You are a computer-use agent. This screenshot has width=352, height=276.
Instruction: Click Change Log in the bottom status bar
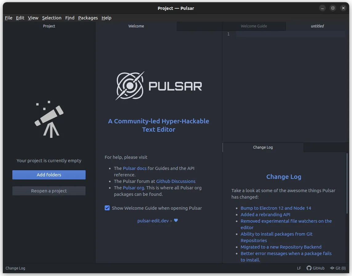coord(15,268)
